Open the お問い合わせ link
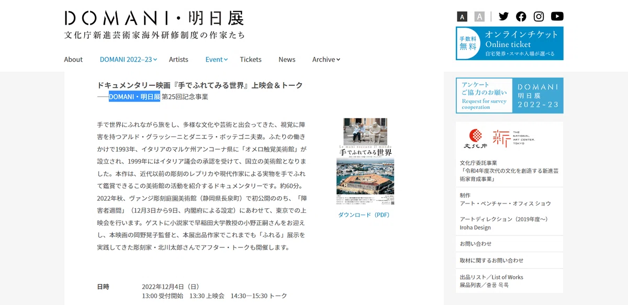The height and width of the screenshot is (305, 628). [476, 243]
